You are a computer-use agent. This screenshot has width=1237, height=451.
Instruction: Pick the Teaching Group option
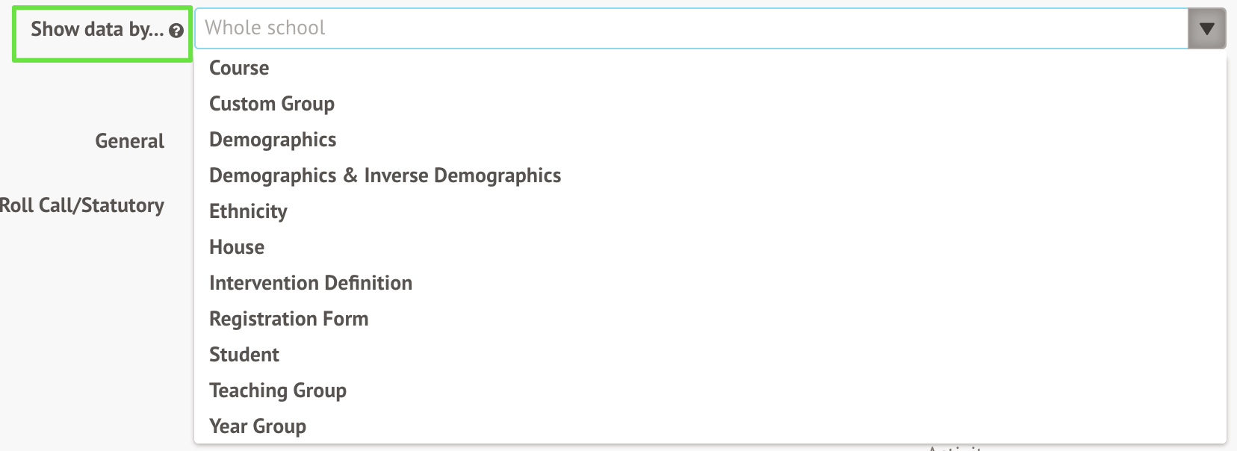point(278,391)
